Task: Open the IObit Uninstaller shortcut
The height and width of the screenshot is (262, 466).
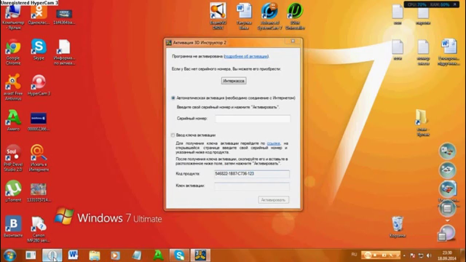Action: tap(295, 16)
